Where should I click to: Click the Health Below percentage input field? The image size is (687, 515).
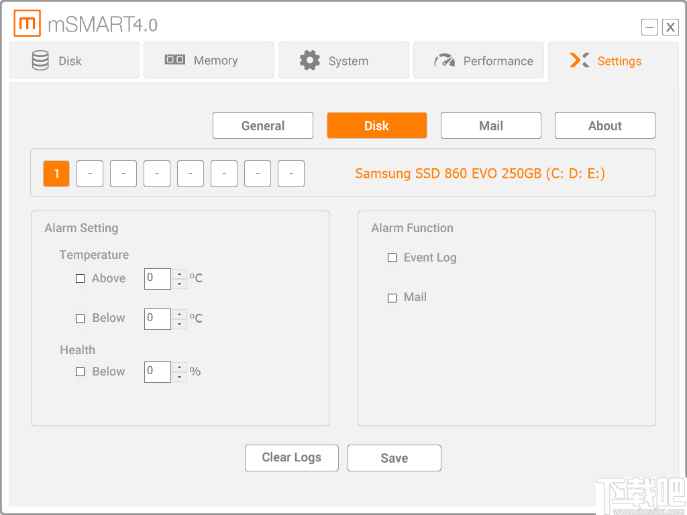[157, 371]
